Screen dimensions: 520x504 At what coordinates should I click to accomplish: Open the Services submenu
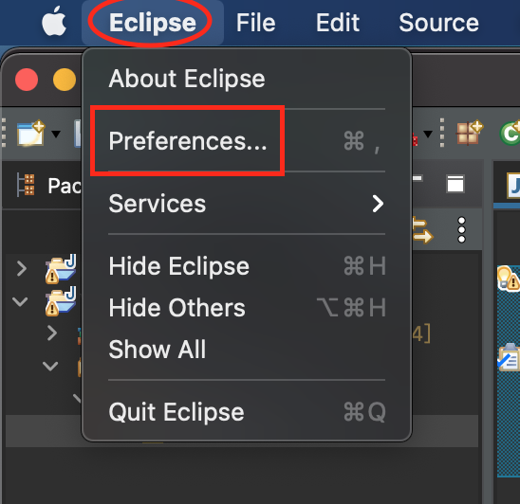(x=247, y=204)
